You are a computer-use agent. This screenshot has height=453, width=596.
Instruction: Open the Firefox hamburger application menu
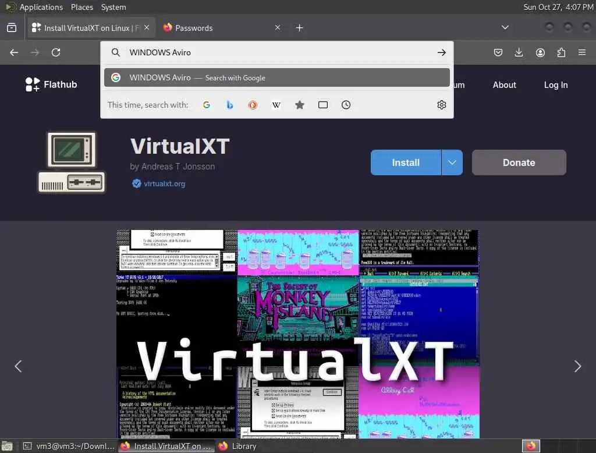[582, 52]
